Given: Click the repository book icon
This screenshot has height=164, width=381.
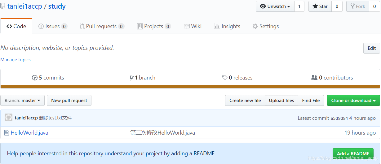Looking at the screenshot, I should 2,6.
